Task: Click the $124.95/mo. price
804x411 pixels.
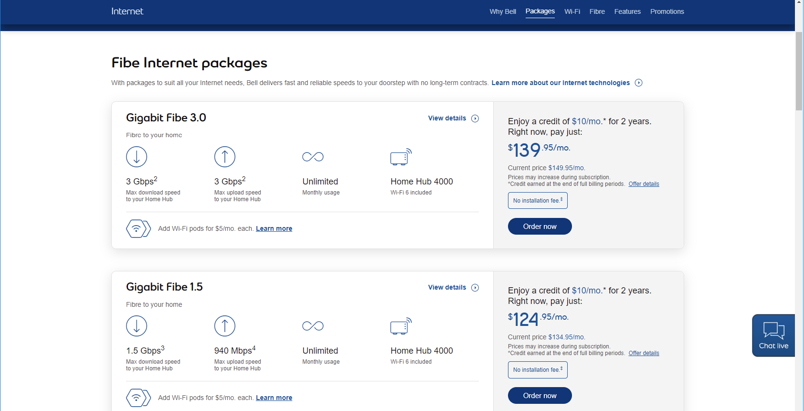Action: [538, 319]
